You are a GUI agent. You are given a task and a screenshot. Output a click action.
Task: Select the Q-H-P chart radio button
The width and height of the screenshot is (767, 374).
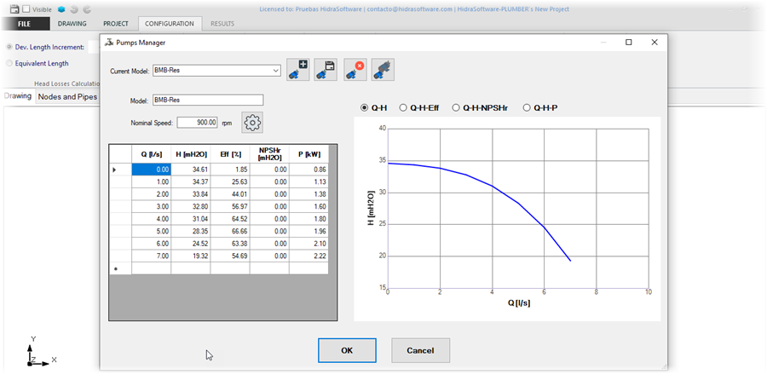[528, 108]
